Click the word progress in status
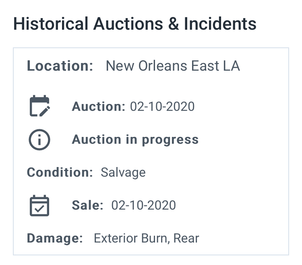302x265 pixels. pyautogui.click(x=170, y=140)
